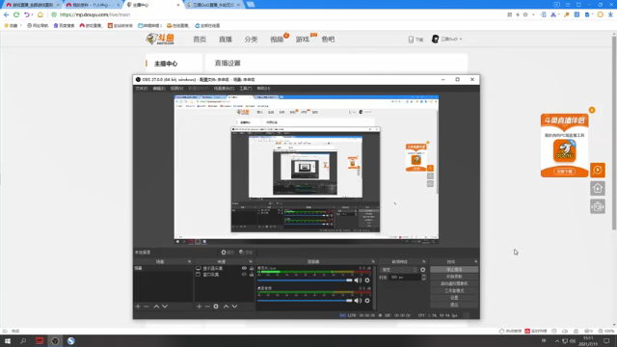Click the browser back arrow
The height and width of the screenshot is (347, 617).
[7, 14]
